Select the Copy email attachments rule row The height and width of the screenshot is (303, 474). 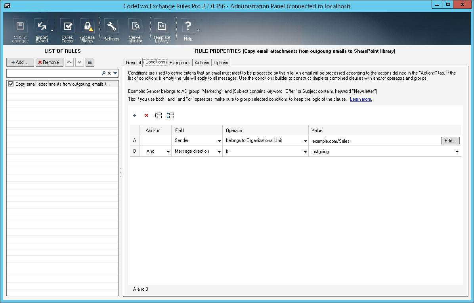pyautogui.click(x=63, y=84)
